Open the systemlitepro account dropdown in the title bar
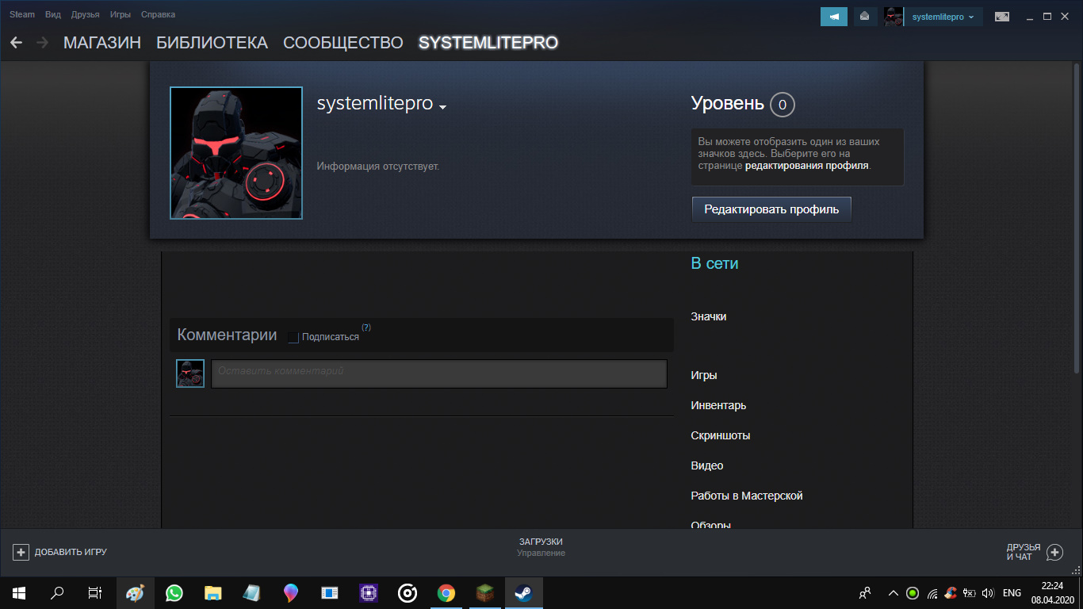Image resolution: width=1083 pixels, height=609 pixels. pyautogui.click(x=943, y=17)
